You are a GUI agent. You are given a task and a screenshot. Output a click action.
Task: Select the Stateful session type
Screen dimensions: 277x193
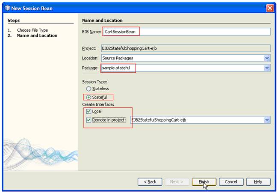(88, 97)
